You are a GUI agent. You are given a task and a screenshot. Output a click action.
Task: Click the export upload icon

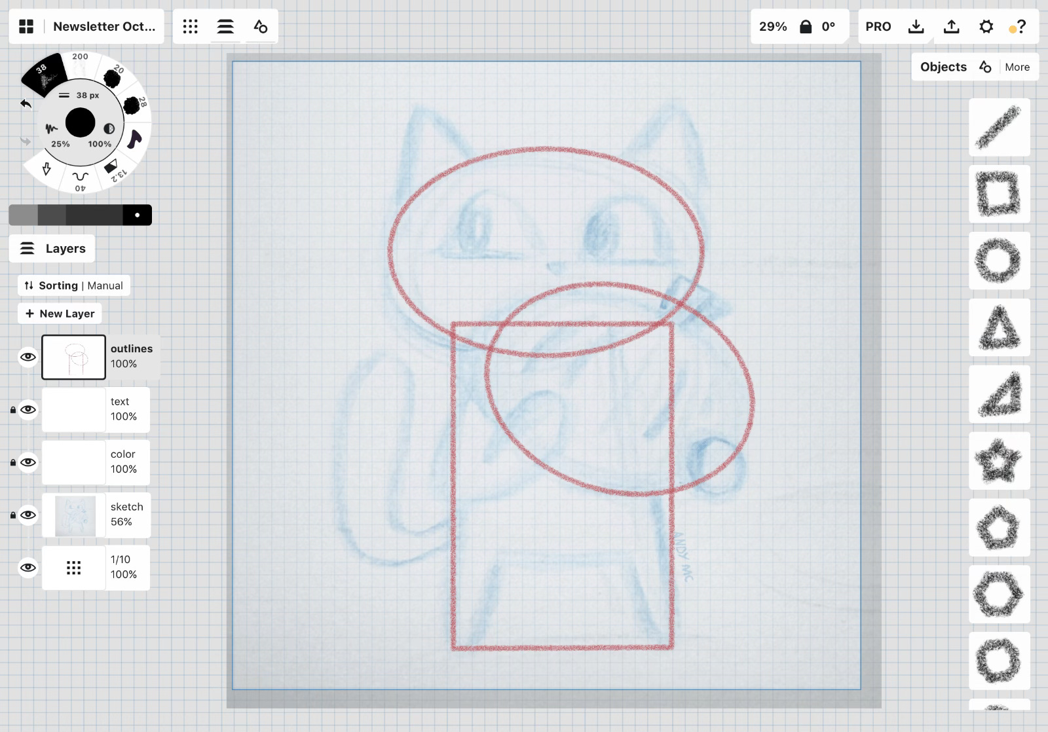(x=951, y=26)
